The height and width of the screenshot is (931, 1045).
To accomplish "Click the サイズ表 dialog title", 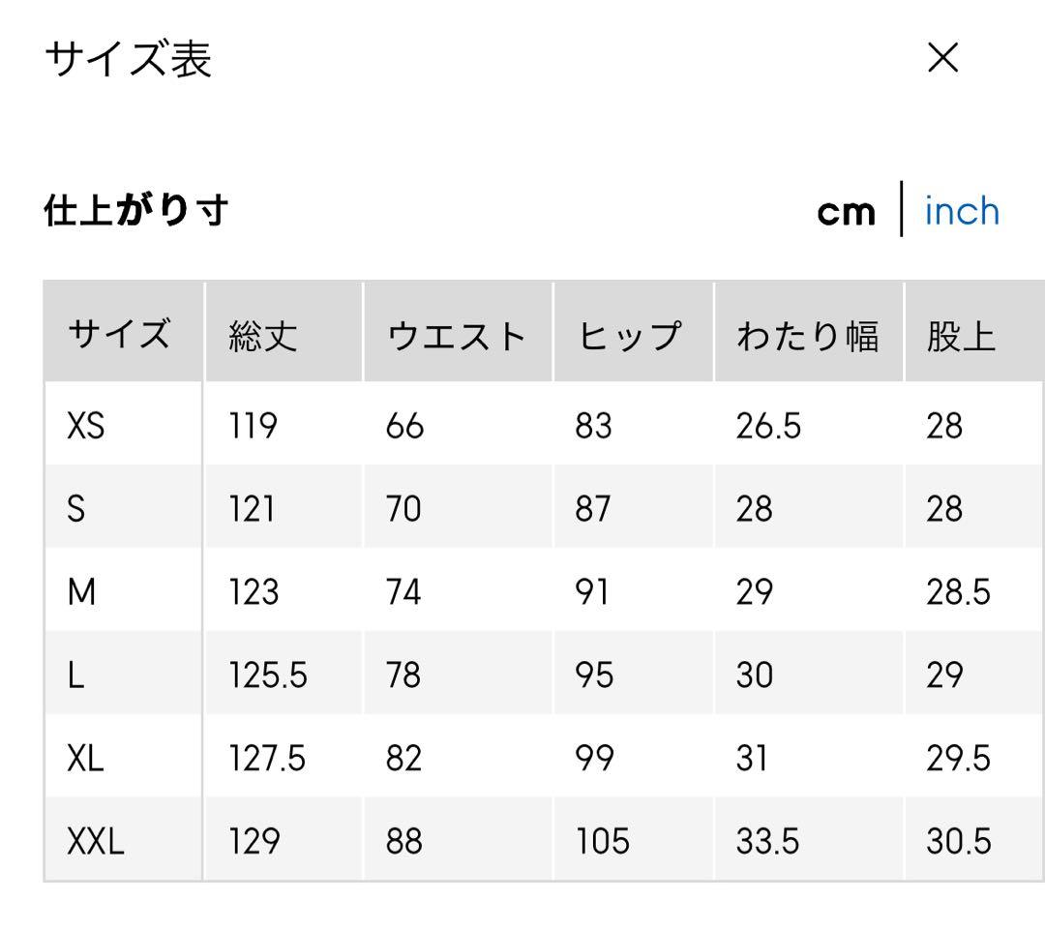I will pyautogui.click(x=128, y=60).
